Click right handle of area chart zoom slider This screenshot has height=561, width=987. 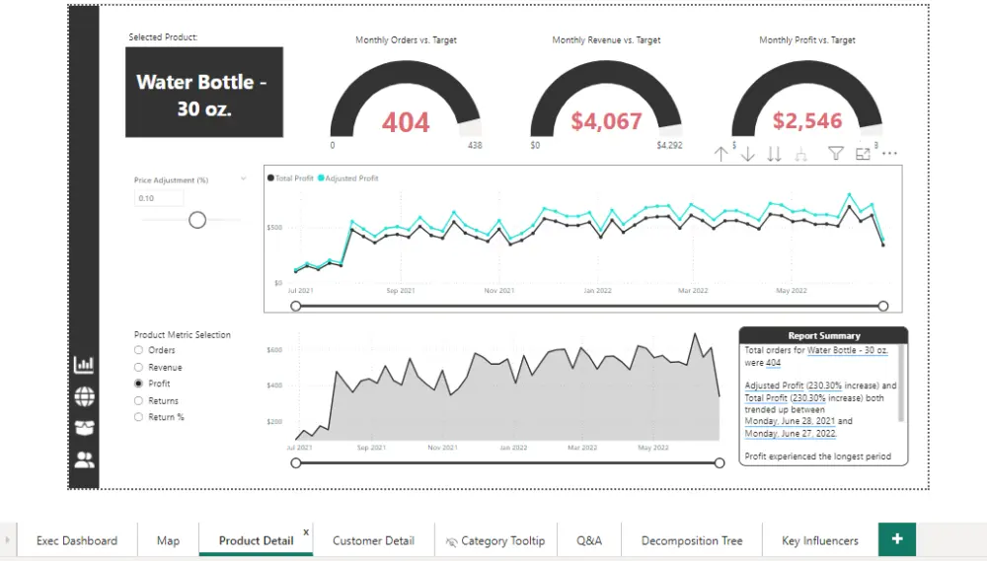point(720,462)
